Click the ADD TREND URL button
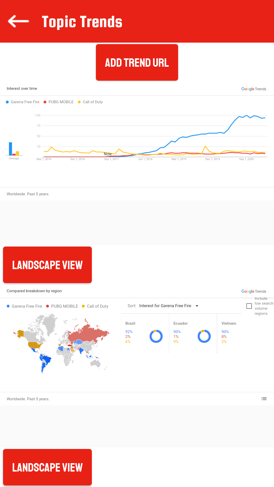 point(137,62)
